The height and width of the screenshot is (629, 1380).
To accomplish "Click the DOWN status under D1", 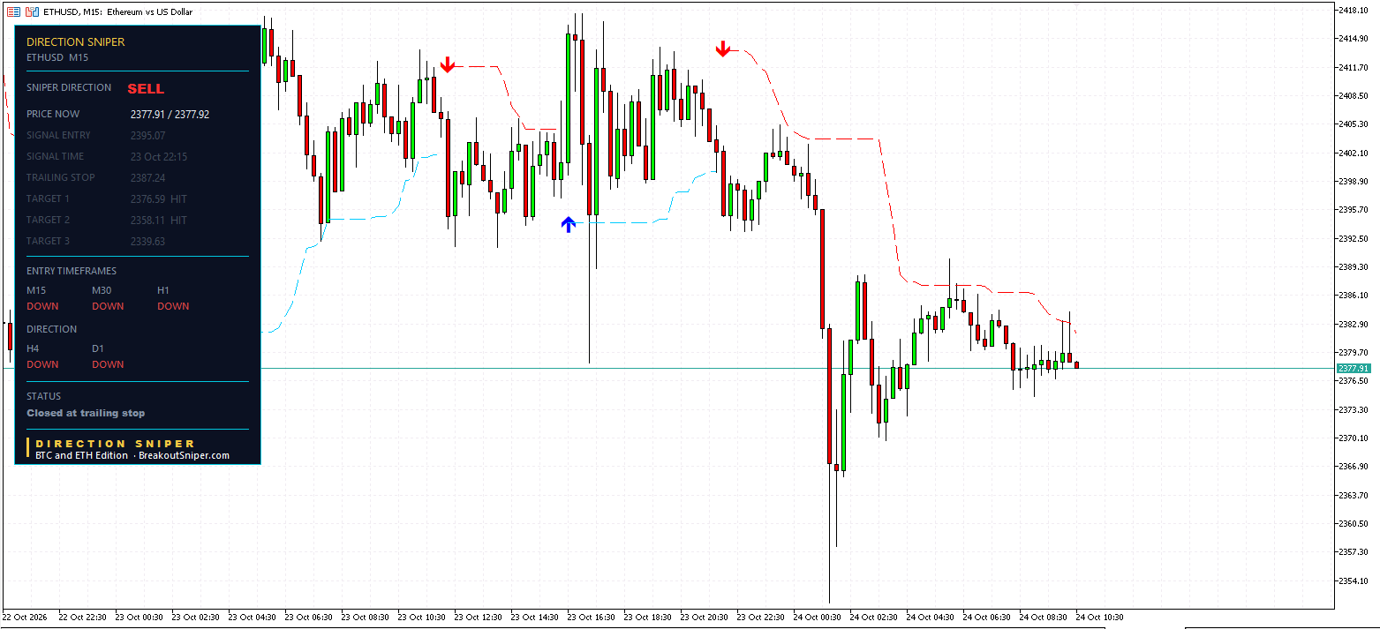I will [x=108, y=364].
